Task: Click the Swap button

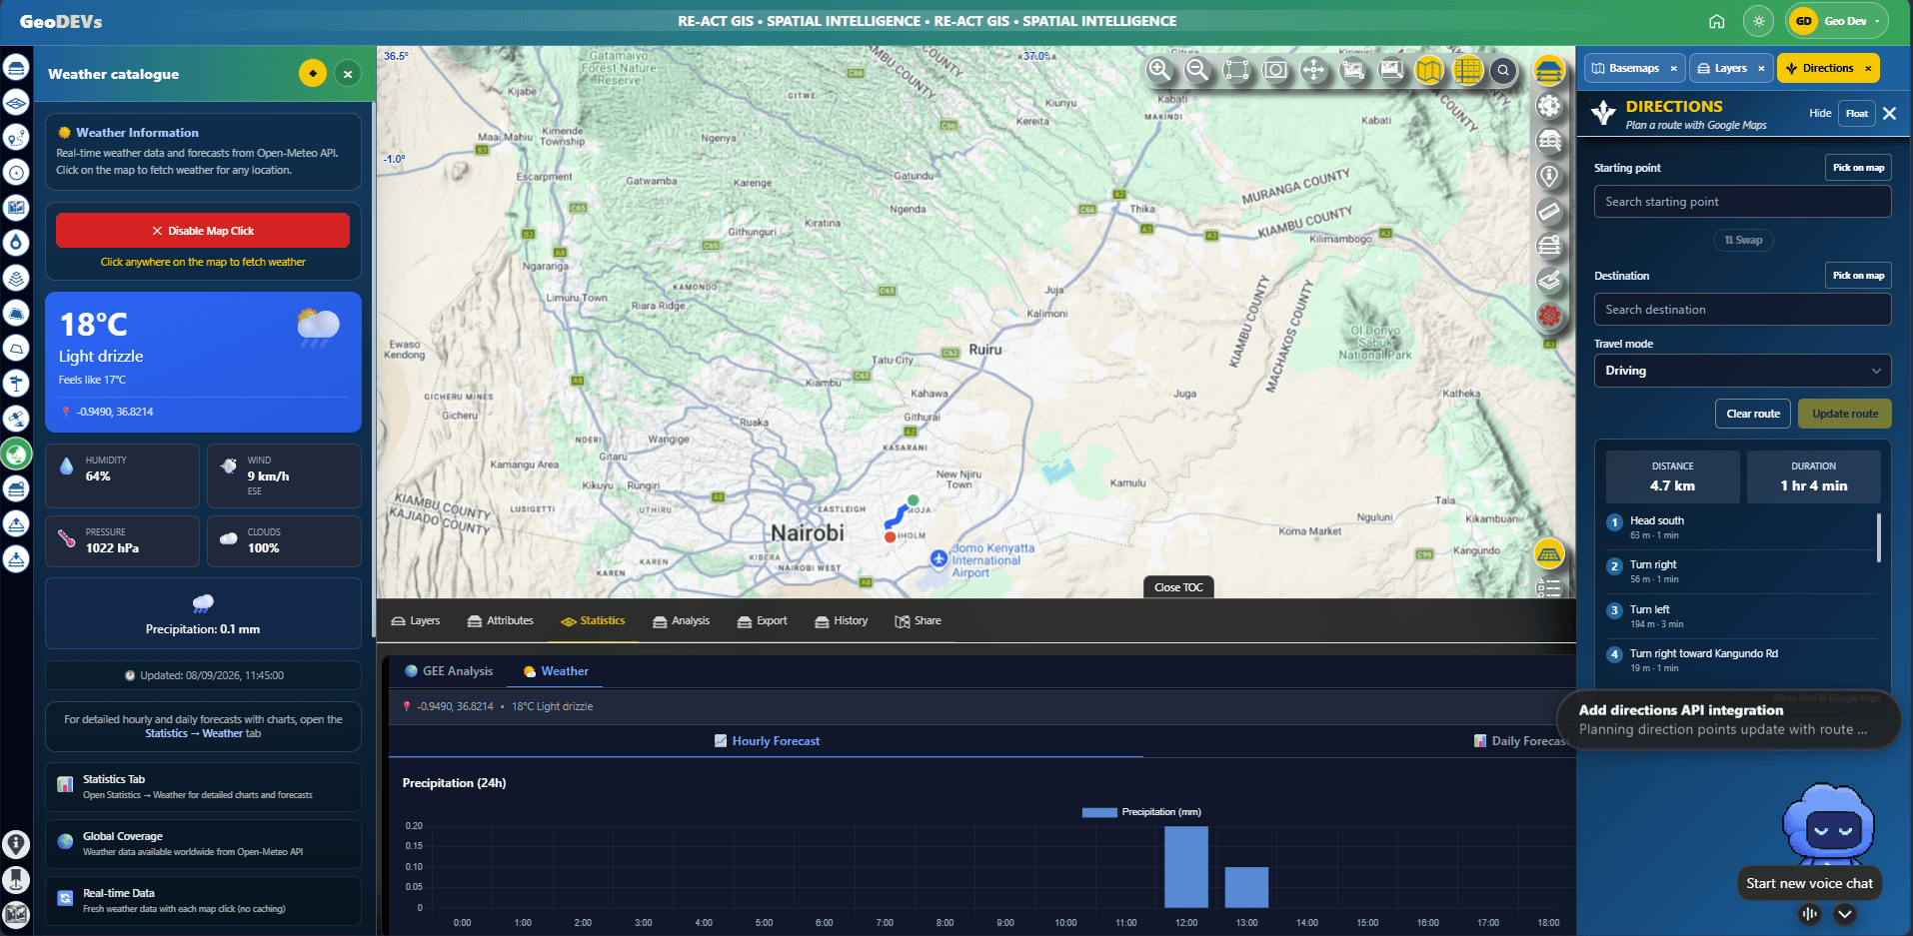Action: (x=1743, y=240)
